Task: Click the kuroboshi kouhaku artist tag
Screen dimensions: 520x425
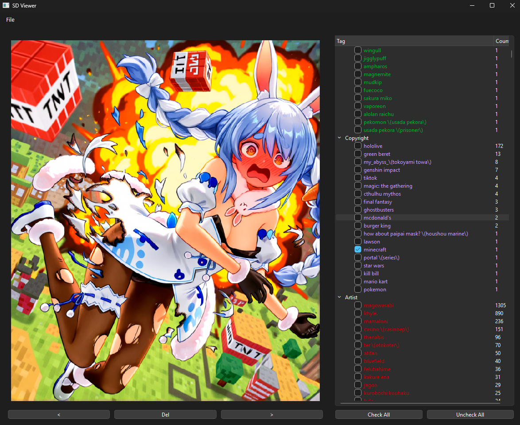Action: point(386,393)
